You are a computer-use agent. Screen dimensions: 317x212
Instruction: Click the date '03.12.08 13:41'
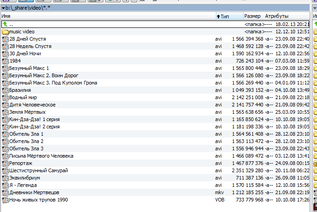[x=292, y=156]
